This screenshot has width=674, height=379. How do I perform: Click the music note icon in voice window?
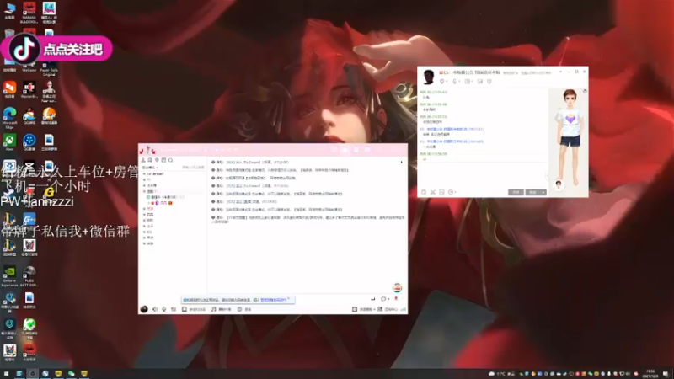[x=214, y=309]
